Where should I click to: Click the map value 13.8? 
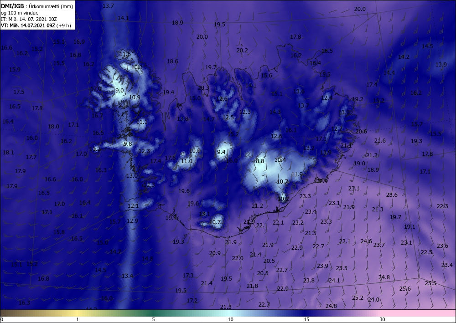pos(183,118)
